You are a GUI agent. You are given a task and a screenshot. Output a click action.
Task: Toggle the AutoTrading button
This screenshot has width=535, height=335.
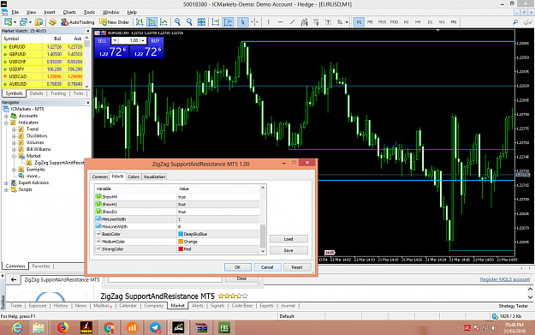point(77,22)
